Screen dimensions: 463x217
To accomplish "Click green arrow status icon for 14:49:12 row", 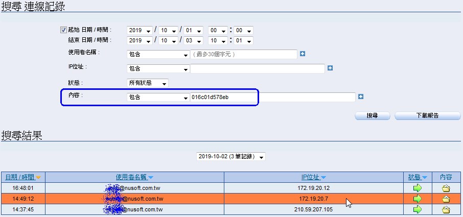I will (418, 199).
